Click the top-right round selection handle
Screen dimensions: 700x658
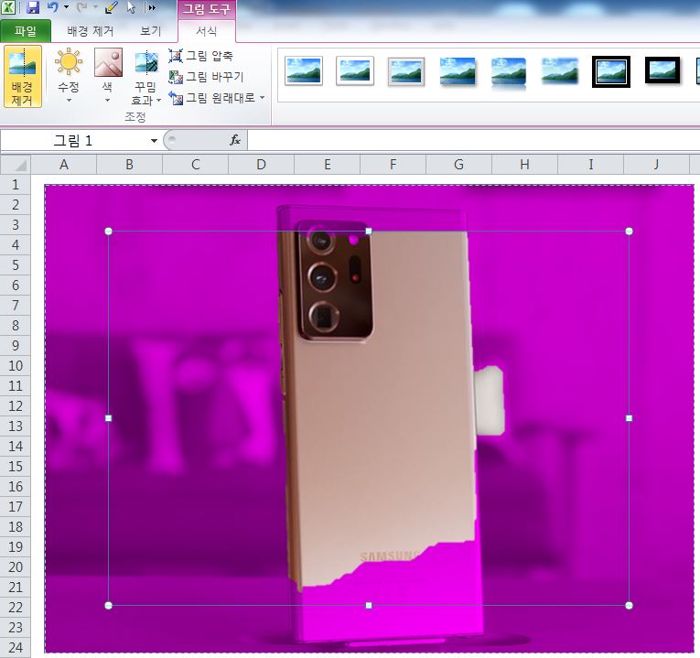pos(629,232)
